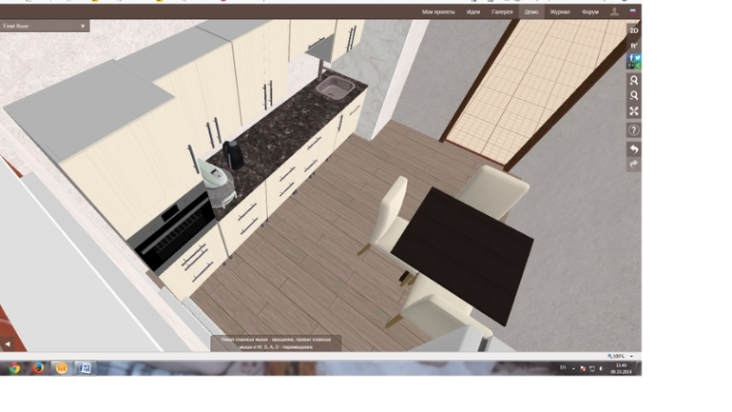The height and width of the screenshot is (412, 732).
Task: Redo the last undone action
Action: (634, 165)
